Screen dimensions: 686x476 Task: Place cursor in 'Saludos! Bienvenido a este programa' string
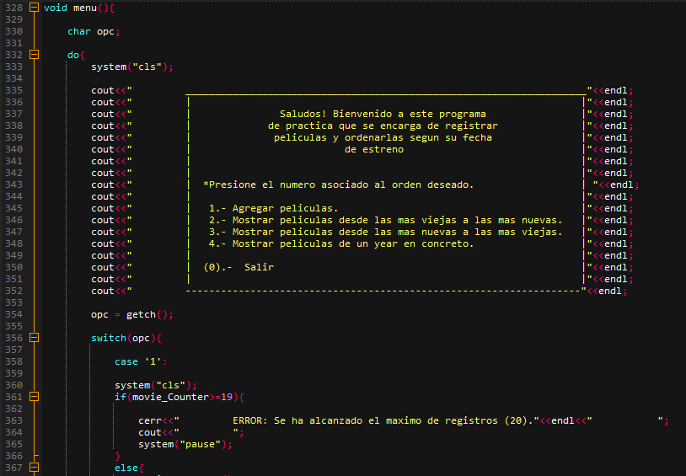coord(383,114)
